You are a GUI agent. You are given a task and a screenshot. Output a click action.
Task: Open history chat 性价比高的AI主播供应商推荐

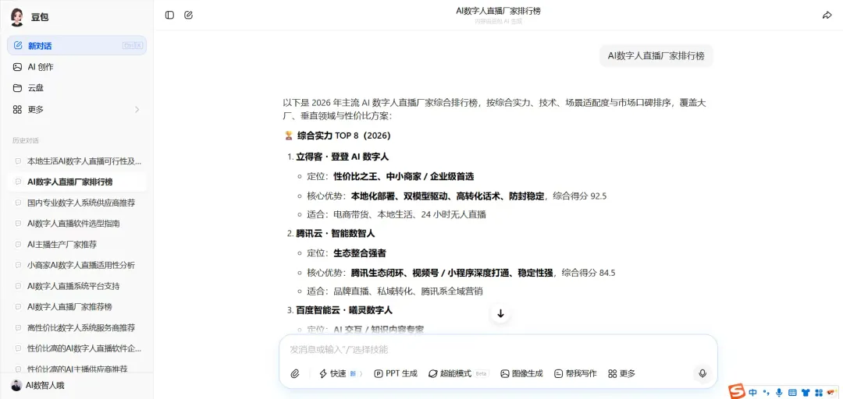pyautogui.click(x=76, y=369)
